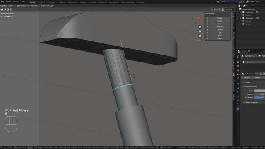Toggle camera view icon in viewport
The width and height of the screenshot is (265, 149).
tap(200, 36)
